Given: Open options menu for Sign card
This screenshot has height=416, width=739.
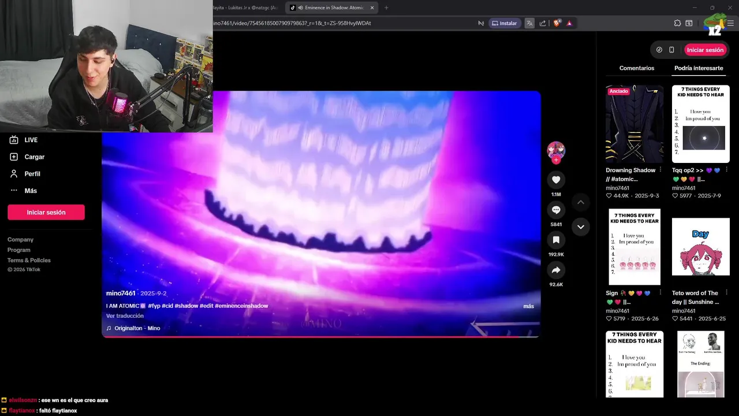Looking at the screenshot, I should 660,293.
